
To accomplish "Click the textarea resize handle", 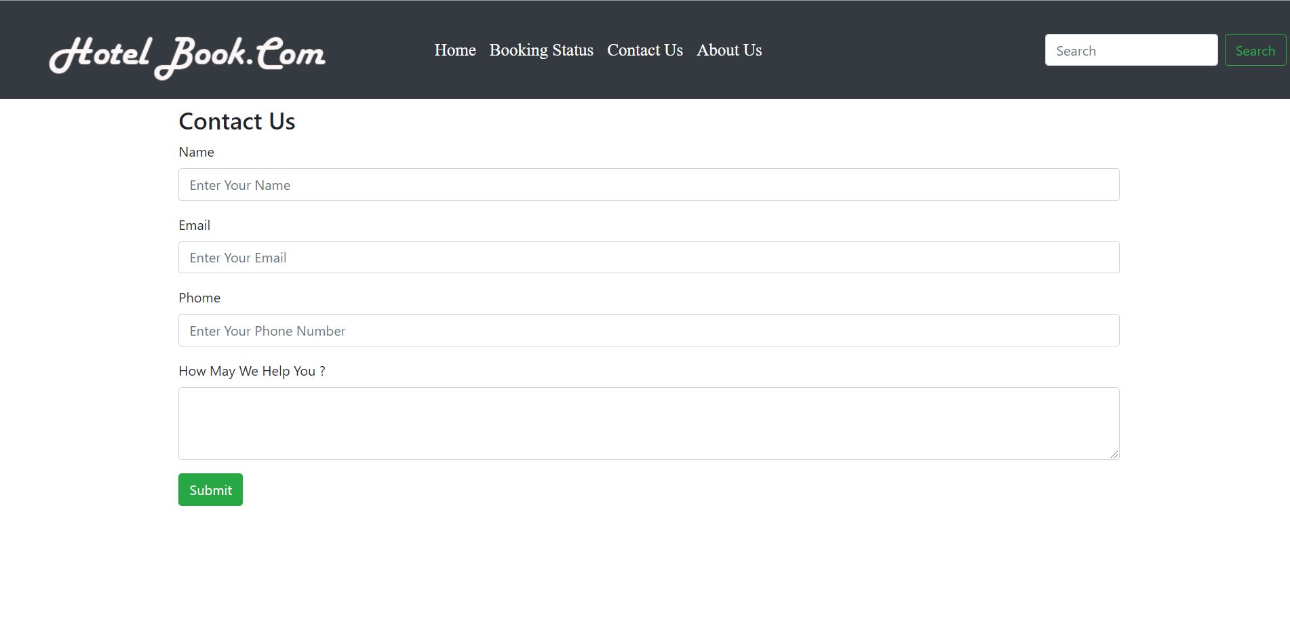I will 1116,455.
